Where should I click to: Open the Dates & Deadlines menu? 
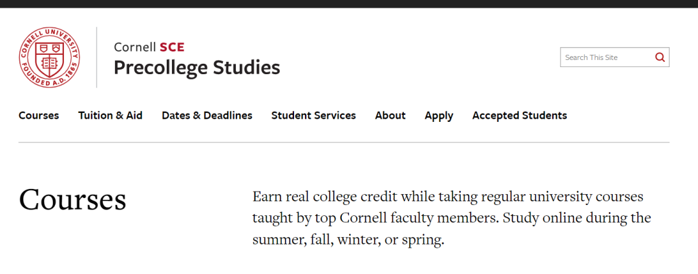click(x=207, y=115)
